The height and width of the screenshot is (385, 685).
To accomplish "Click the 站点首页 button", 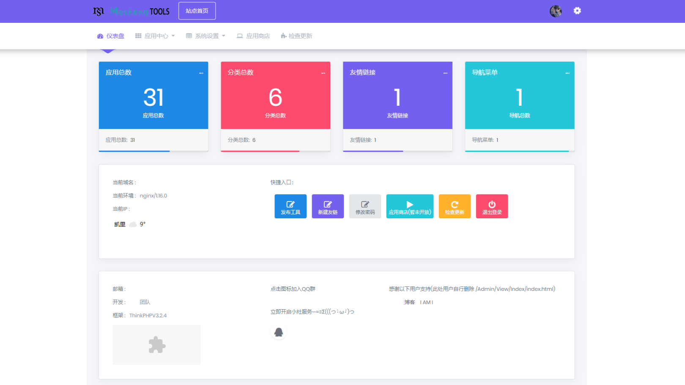I will click(197, 11).
